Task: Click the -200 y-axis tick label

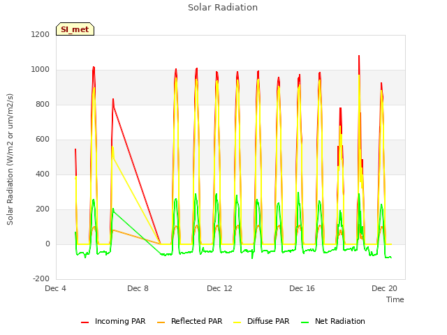Action: tap(41, 278)
